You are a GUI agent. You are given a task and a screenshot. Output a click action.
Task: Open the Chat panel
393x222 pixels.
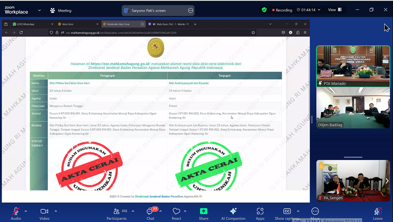point(150,214)
